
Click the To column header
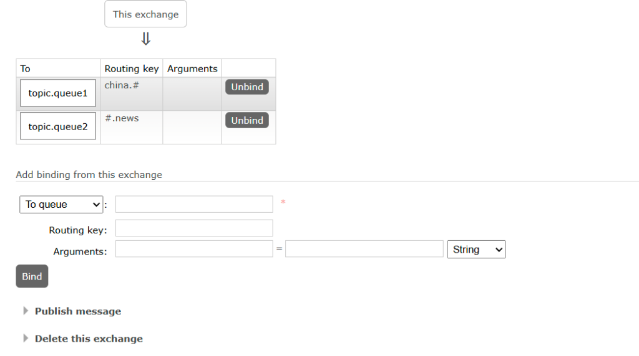pyautogui.click(x=26, y=68)
